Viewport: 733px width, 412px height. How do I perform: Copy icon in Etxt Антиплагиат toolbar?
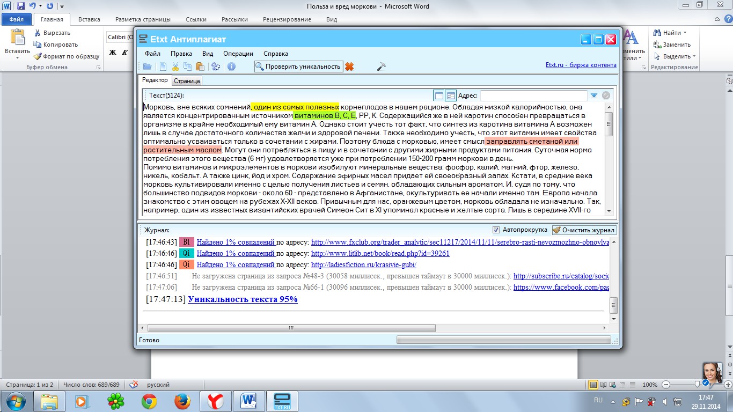click(188, 67)
